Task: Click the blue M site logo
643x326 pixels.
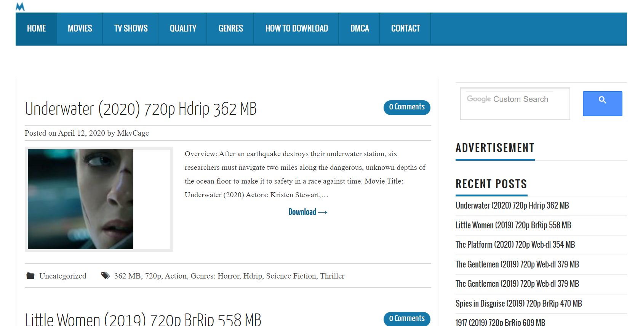Action: click(20, 6)
